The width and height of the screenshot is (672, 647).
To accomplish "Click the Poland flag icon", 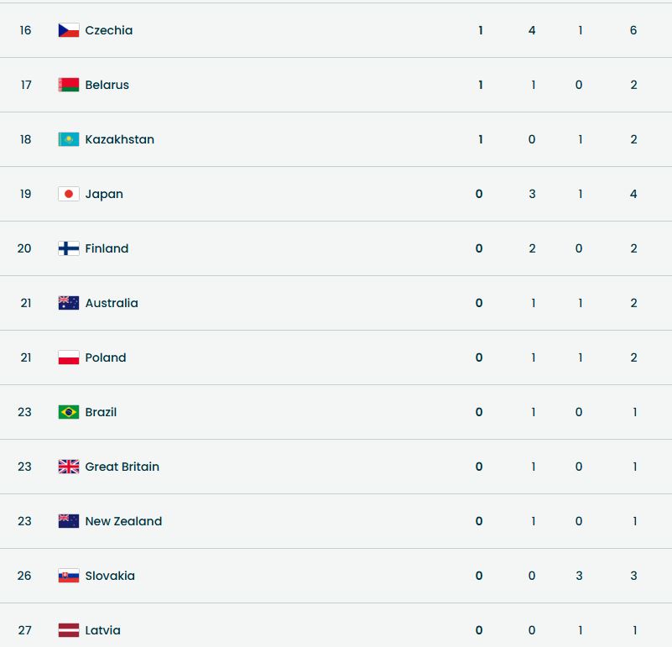I will pos(68,357).
